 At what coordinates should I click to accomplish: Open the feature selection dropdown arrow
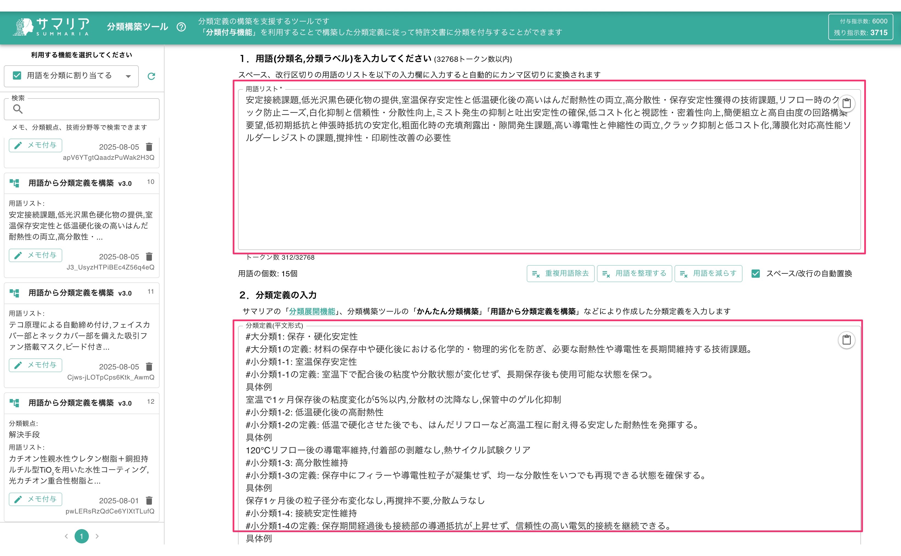coord(128,76)
